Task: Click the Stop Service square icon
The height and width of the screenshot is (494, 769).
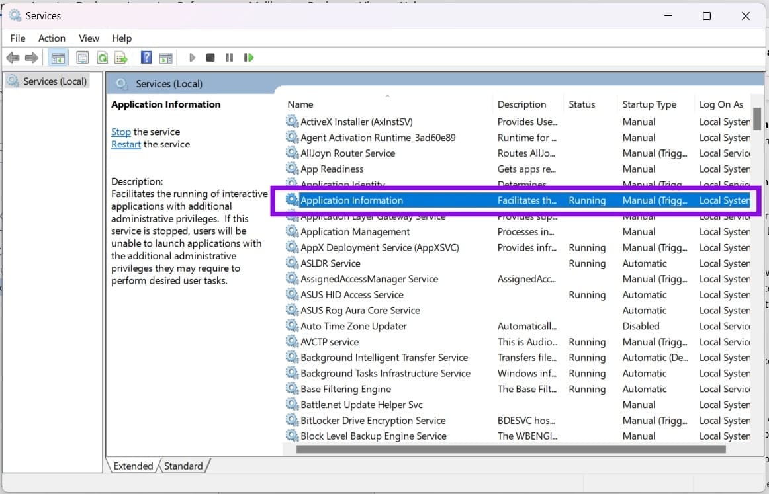Action: pos(210,58)
